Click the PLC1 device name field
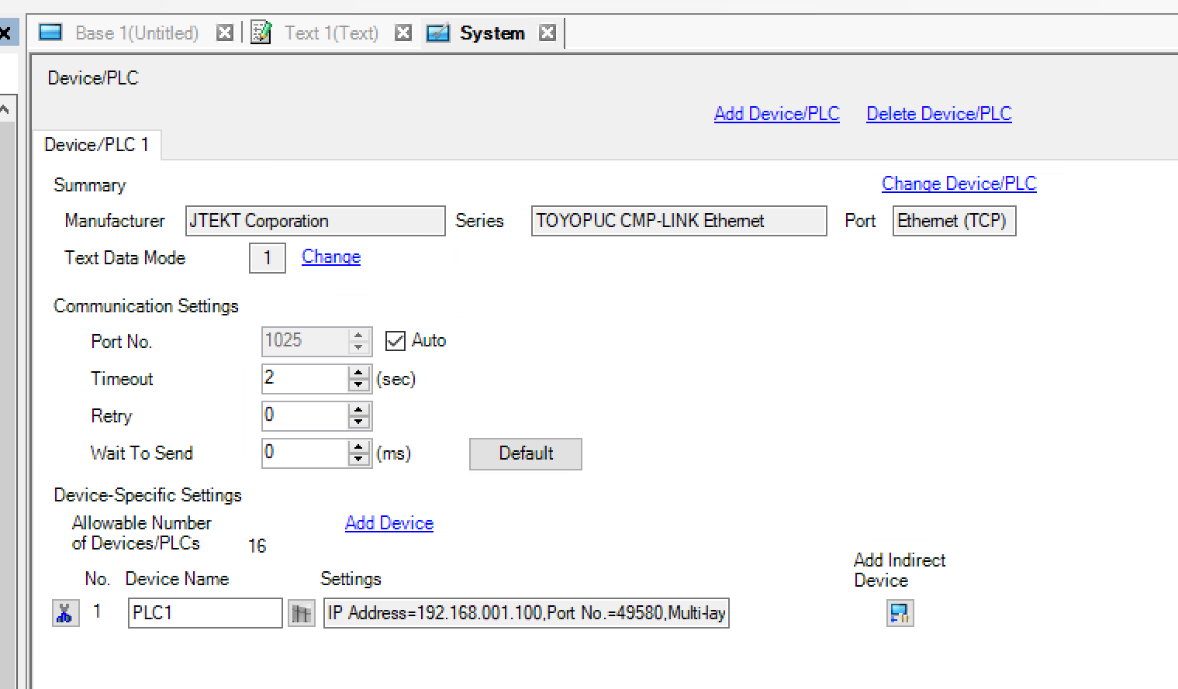The height and width of the screenshot is (689, 1178). pyautogui.click(x=205, y=613)
